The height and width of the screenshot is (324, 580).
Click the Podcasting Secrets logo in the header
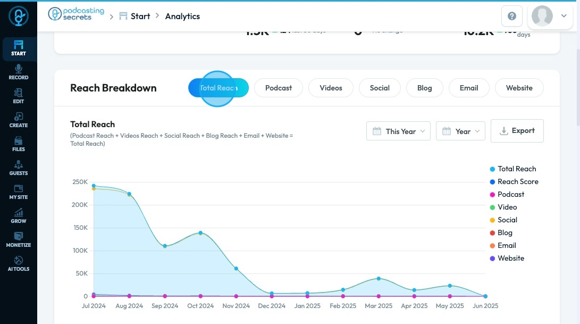coord(76,14)
